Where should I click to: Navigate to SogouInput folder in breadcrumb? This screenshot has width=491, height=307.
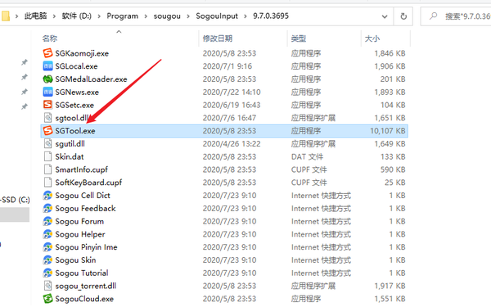pos(217,16)
